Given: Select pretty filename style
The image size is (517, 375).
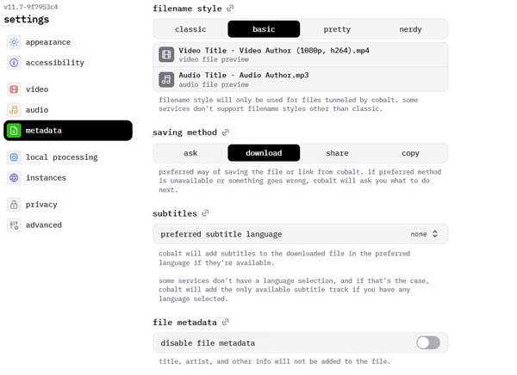Looking at the screenshot, I should (337, 29).
